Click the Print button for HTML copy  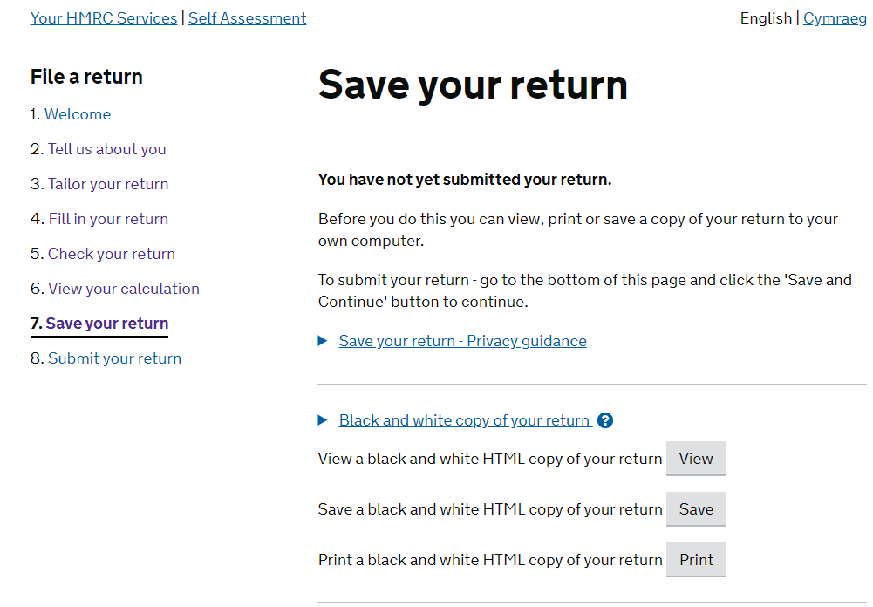tap(696, 560)
